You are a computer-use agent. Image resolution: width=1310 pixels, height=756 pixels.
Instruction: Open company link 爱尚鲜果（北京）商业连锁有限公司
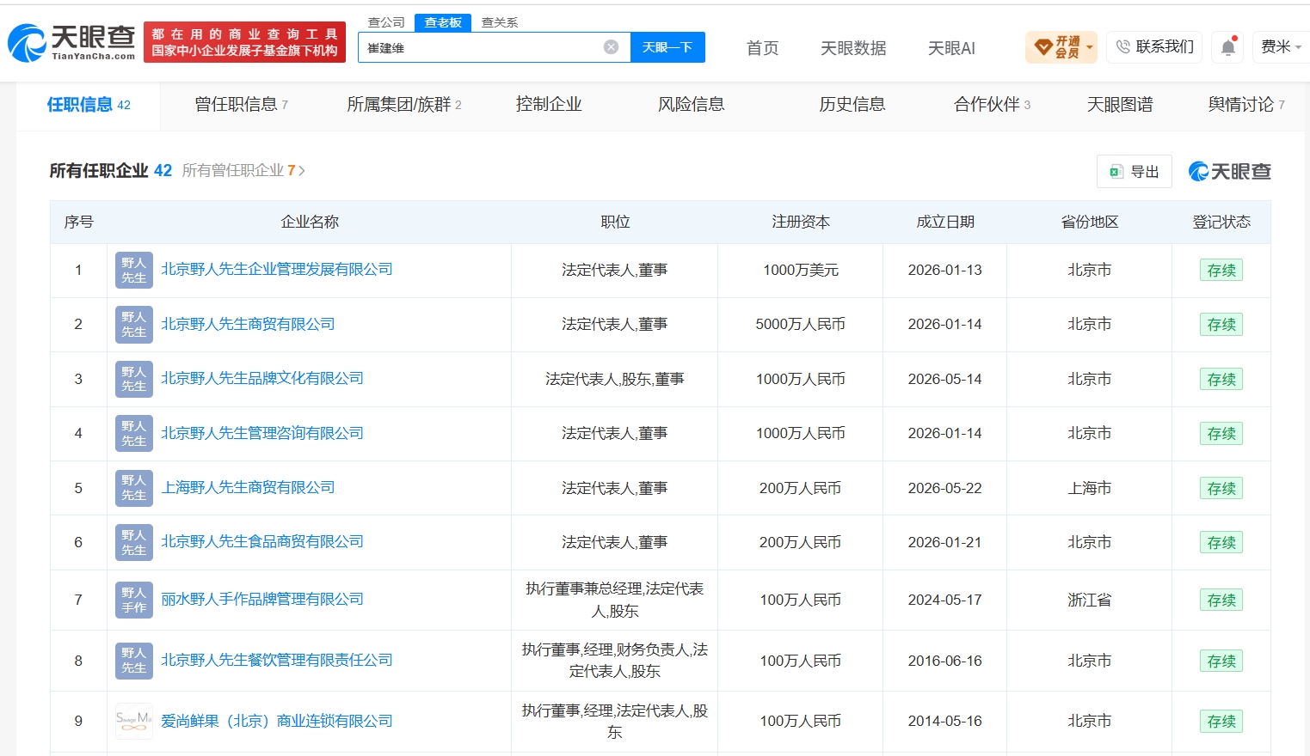(x=277, y=721)
